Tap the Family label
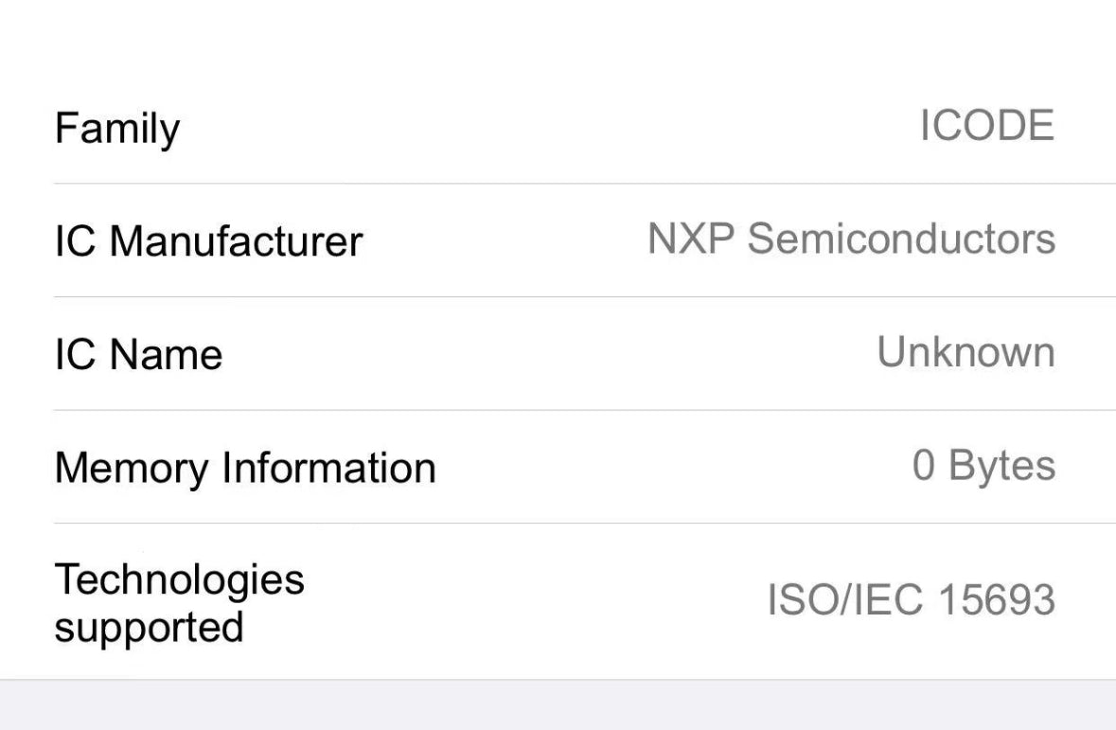Image resolution: width=1116 pixels, height=730 pixels. click(116, 128)
